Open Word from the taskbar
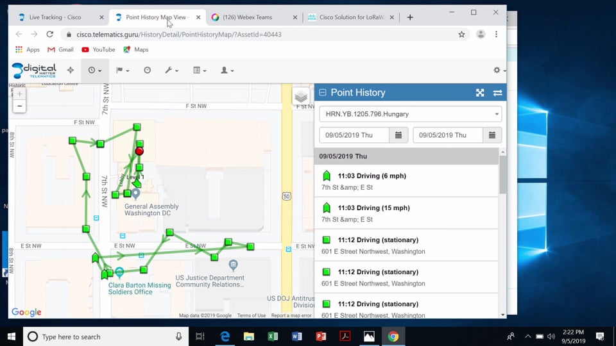The image size is (616, 346). [x=297, y=336]
